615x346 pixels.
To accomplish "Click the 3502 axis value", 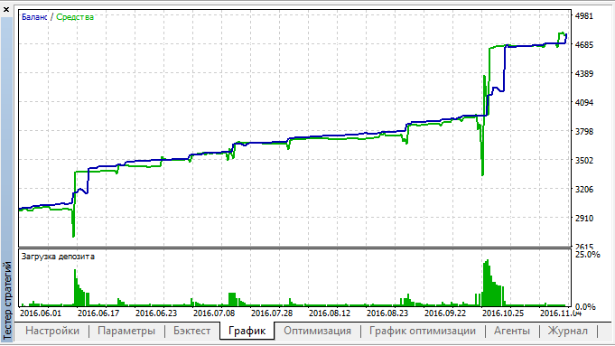I will click(584, 160).
